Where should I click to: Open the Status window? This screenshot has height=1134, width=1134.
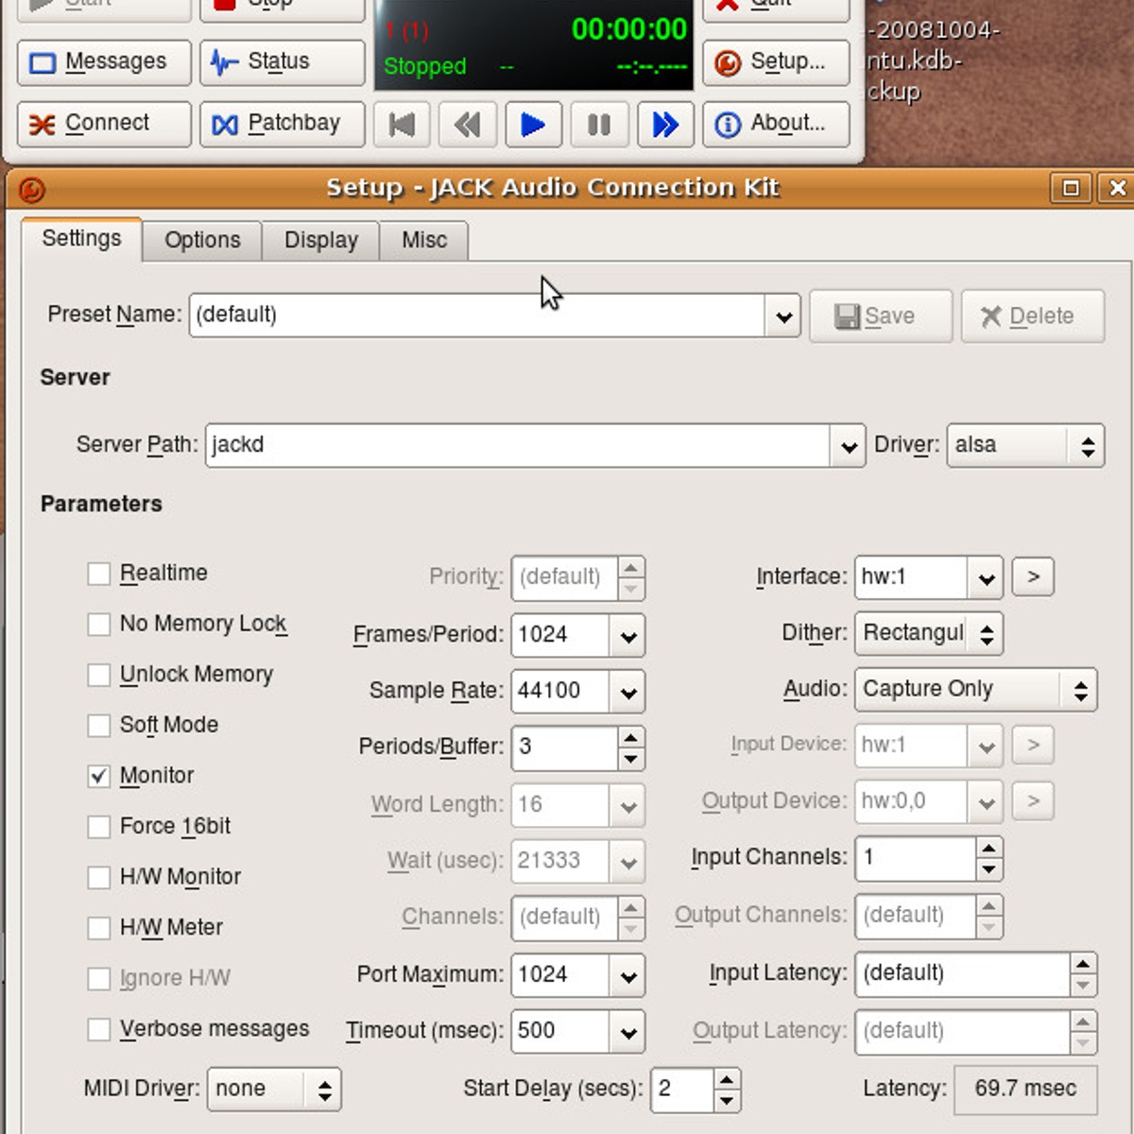tap(282, 62)
